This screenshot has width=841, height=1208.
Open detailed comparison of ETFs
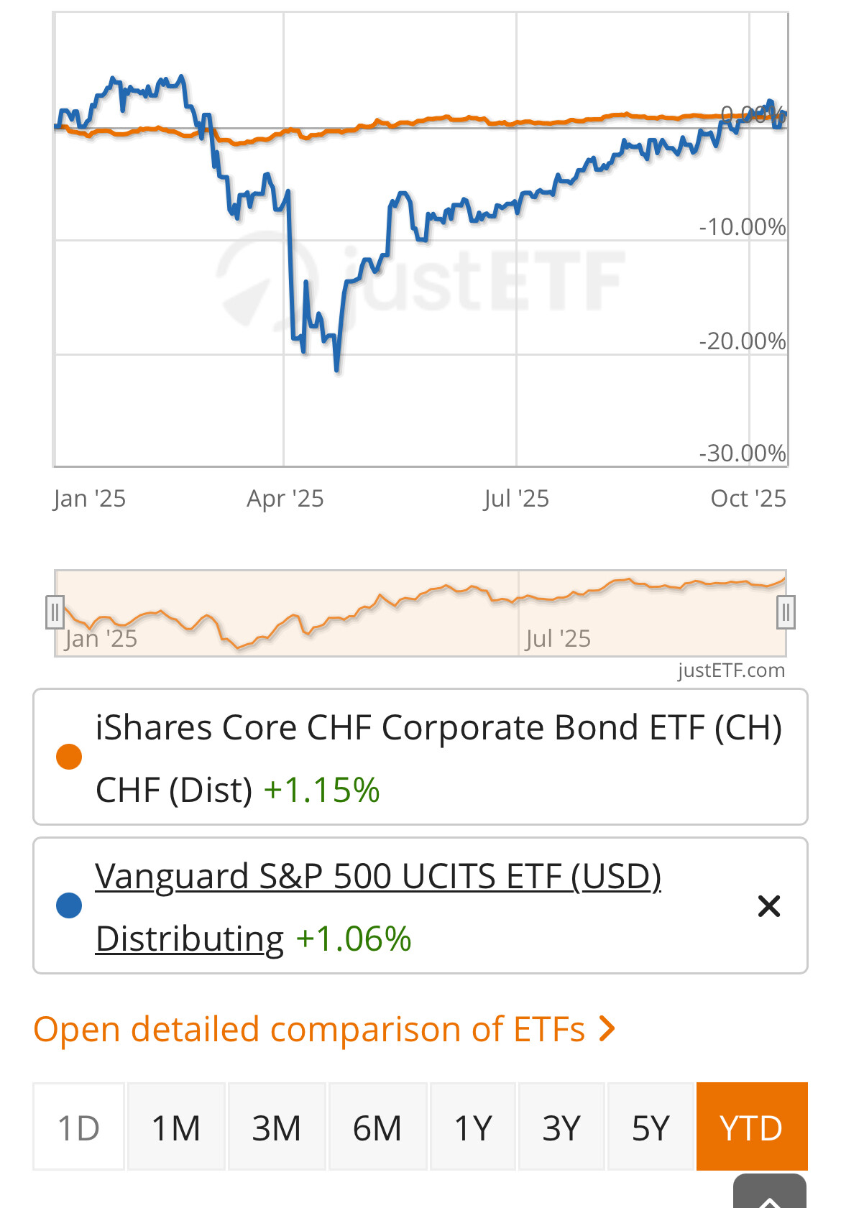(309, 1029)
